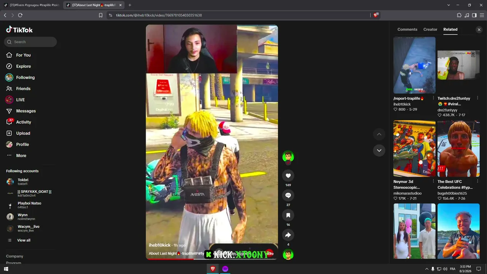Bookmark the video to favorites
The height and width of the screenshot is (274, 487).
(288, 215)
